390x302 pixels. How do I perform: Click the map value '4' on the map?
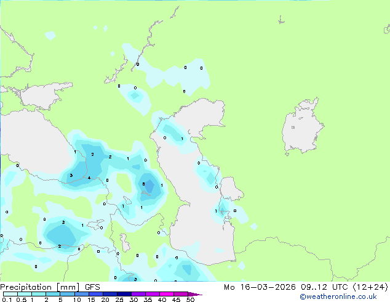89,178
